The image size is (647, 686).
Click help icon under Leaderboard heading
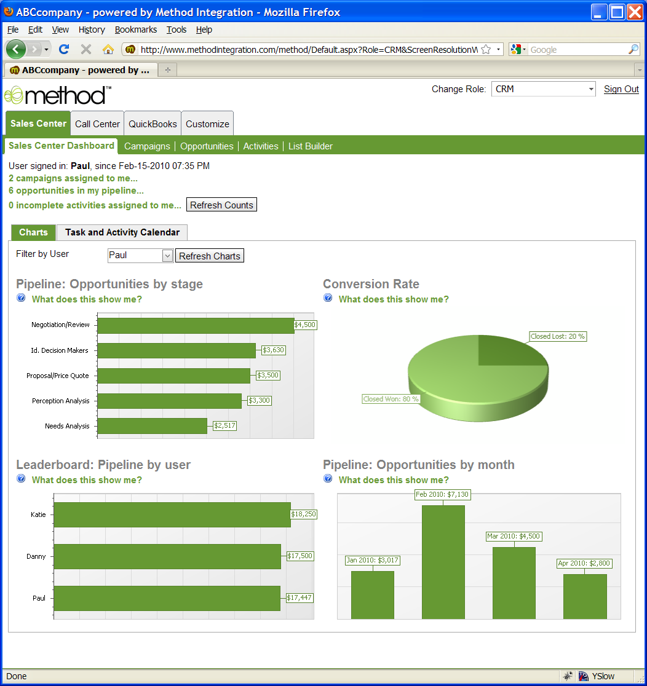(21, 479)
